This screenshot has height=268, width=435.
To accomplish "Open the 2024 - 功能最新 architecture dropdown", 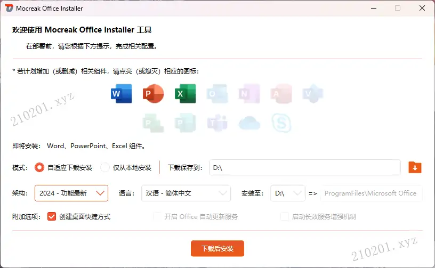I will [x=71, y=193].
